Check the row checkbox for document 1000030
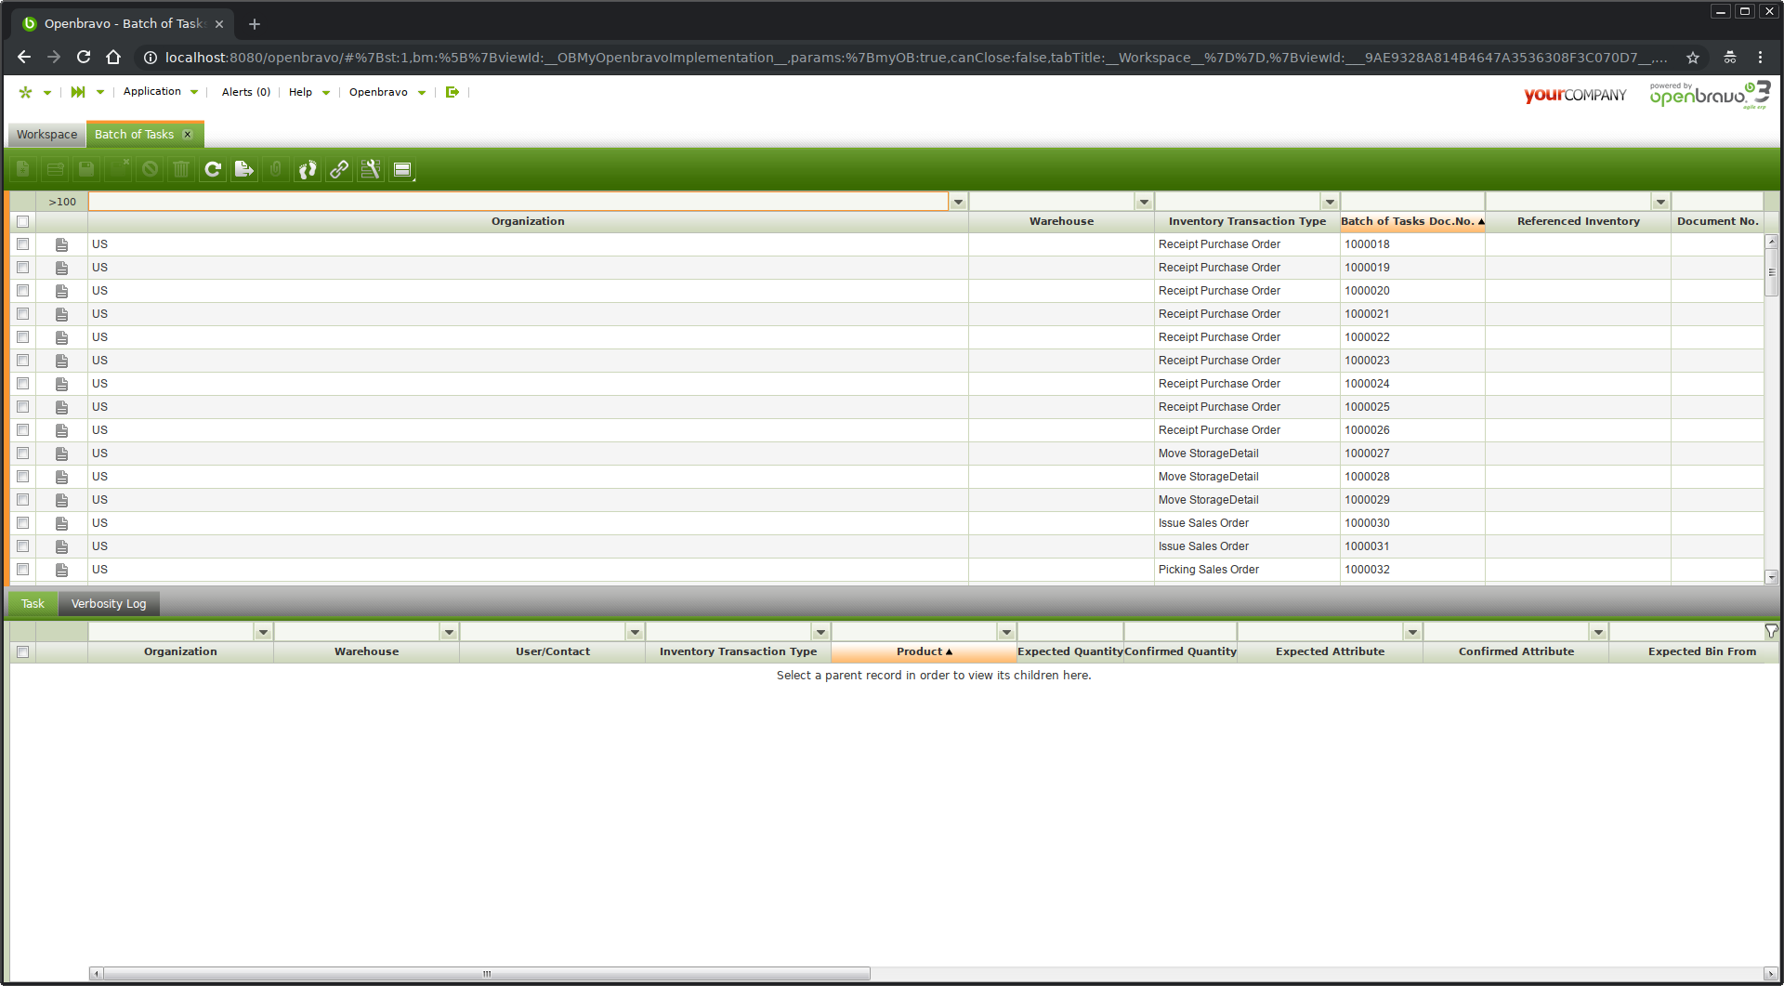This screenshot has height=986, width=1784. tap(23, 523)
